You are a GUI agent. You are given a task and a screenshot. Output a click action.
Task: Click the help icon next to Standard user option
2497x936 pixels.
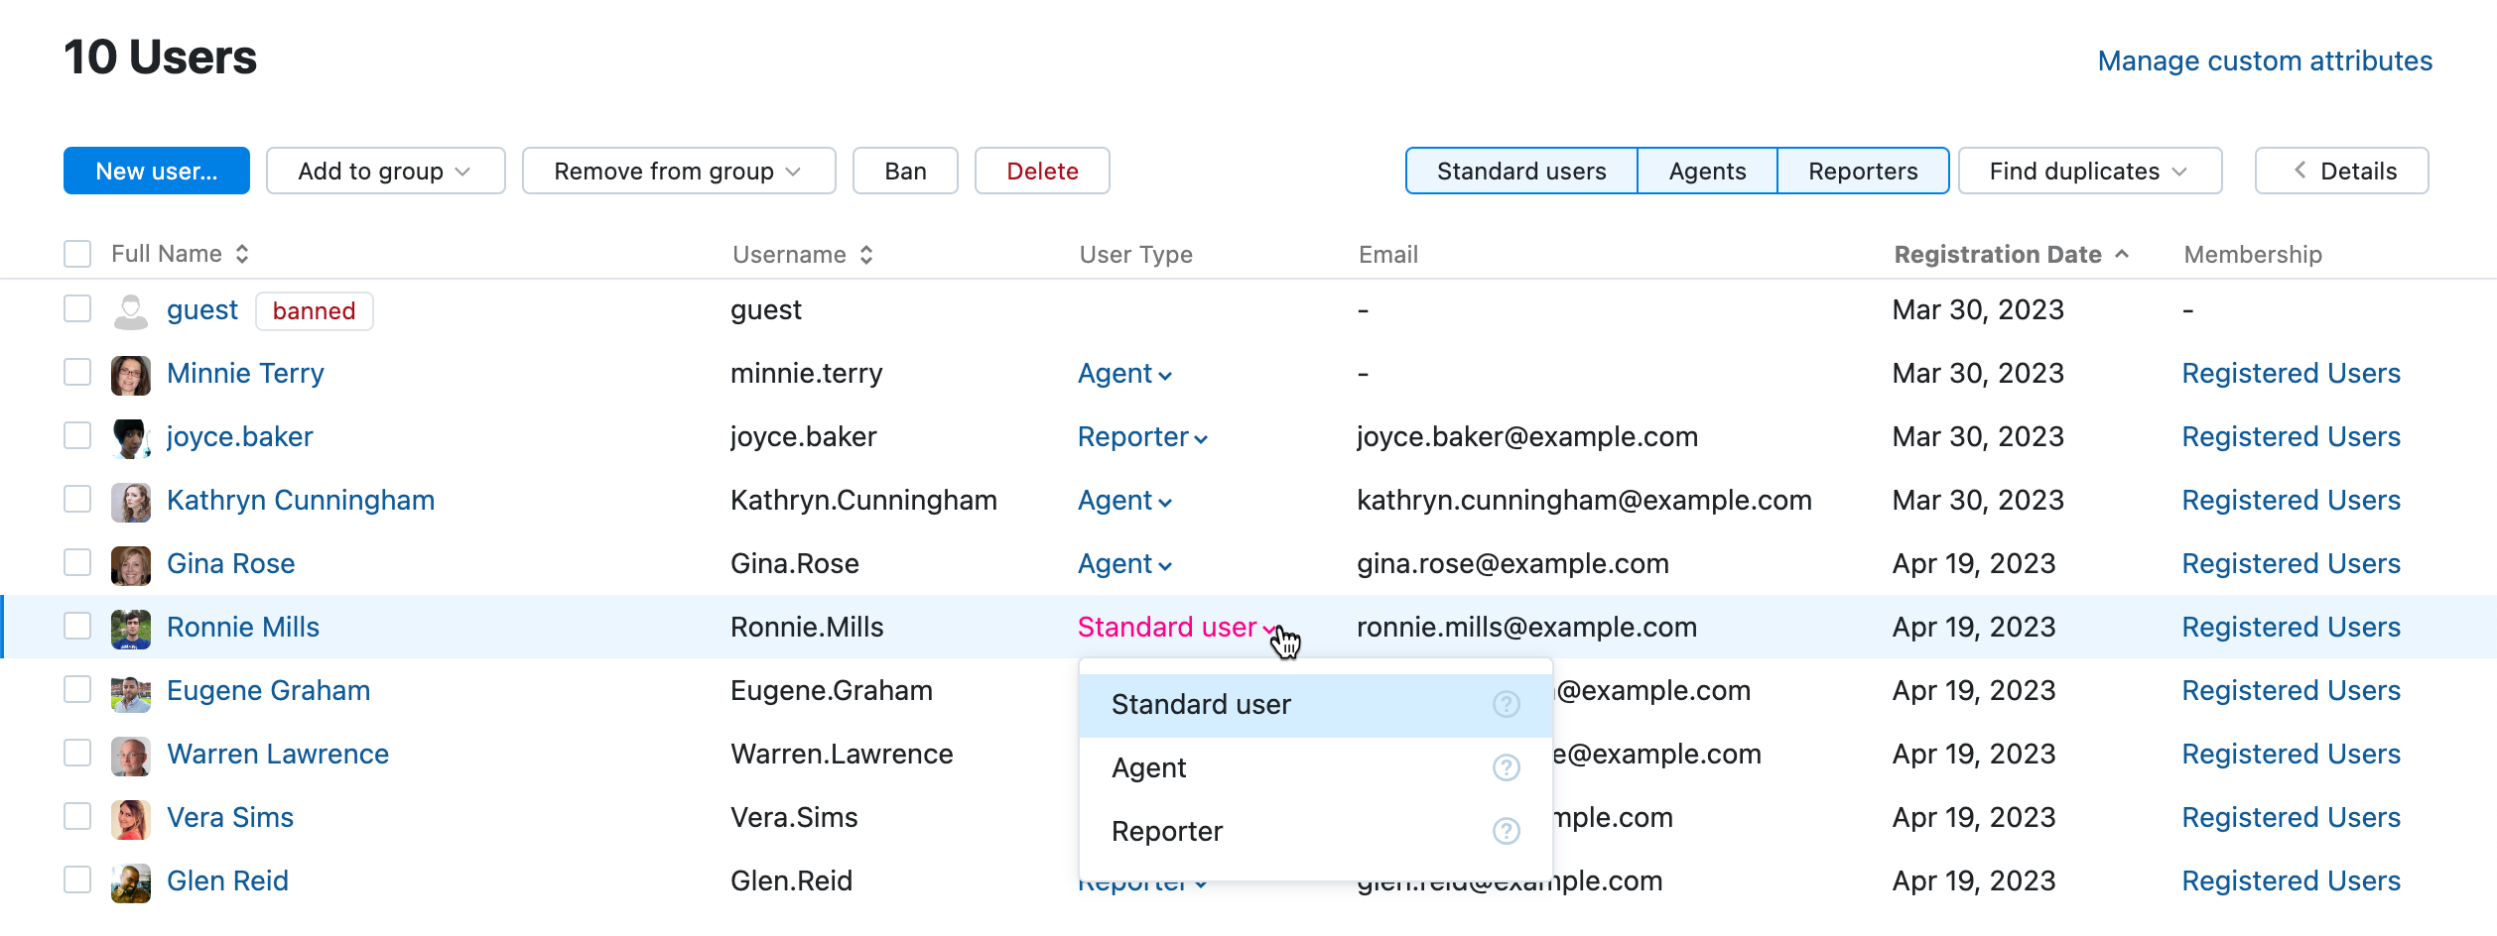(x=1506, y=704)
